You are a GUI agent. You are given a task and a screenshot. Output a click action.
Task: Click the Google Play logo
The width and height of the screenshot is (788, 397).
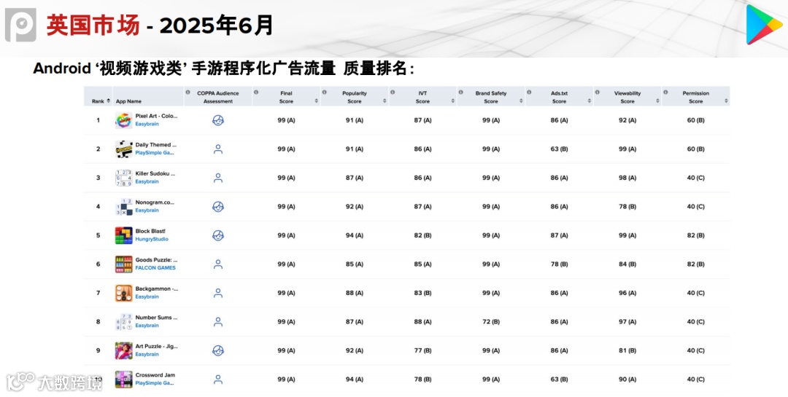764,25
